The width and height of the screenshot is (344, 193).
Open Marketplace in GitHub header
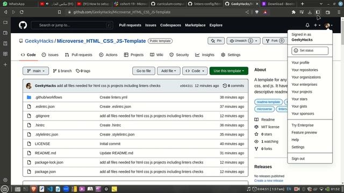(x=195, y=25)
